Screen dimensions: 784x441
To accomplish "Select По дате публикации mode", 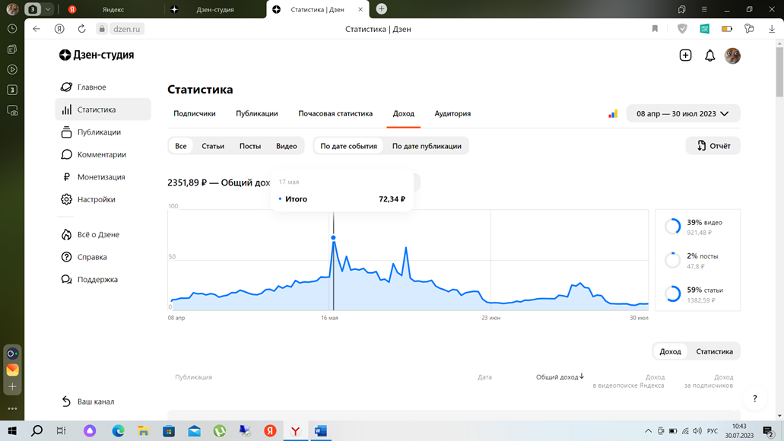I will [427, 146].
